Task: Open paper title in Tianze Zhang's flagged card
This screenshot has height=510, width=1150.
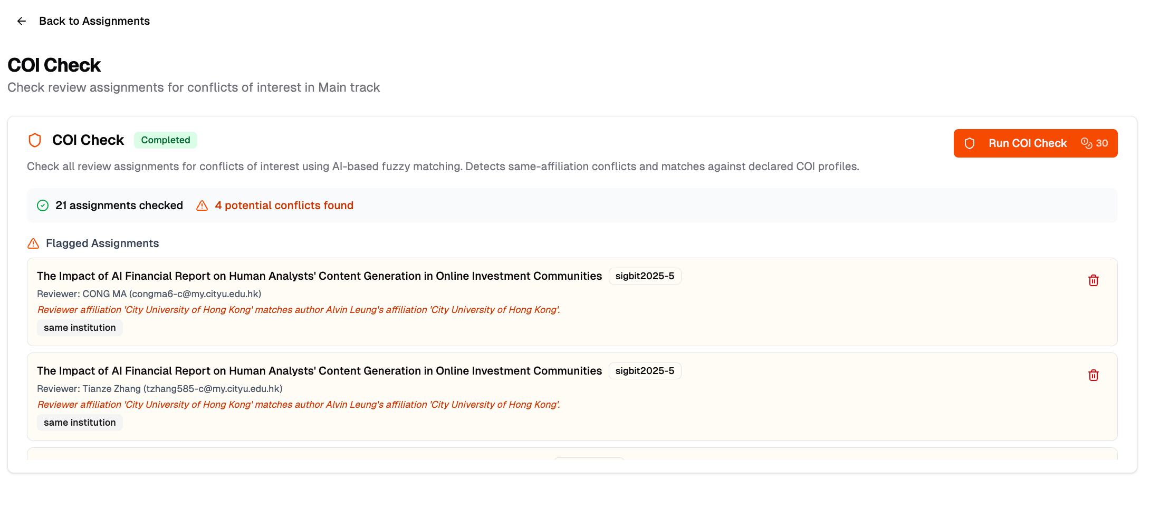Action: [x=319, y=371]
